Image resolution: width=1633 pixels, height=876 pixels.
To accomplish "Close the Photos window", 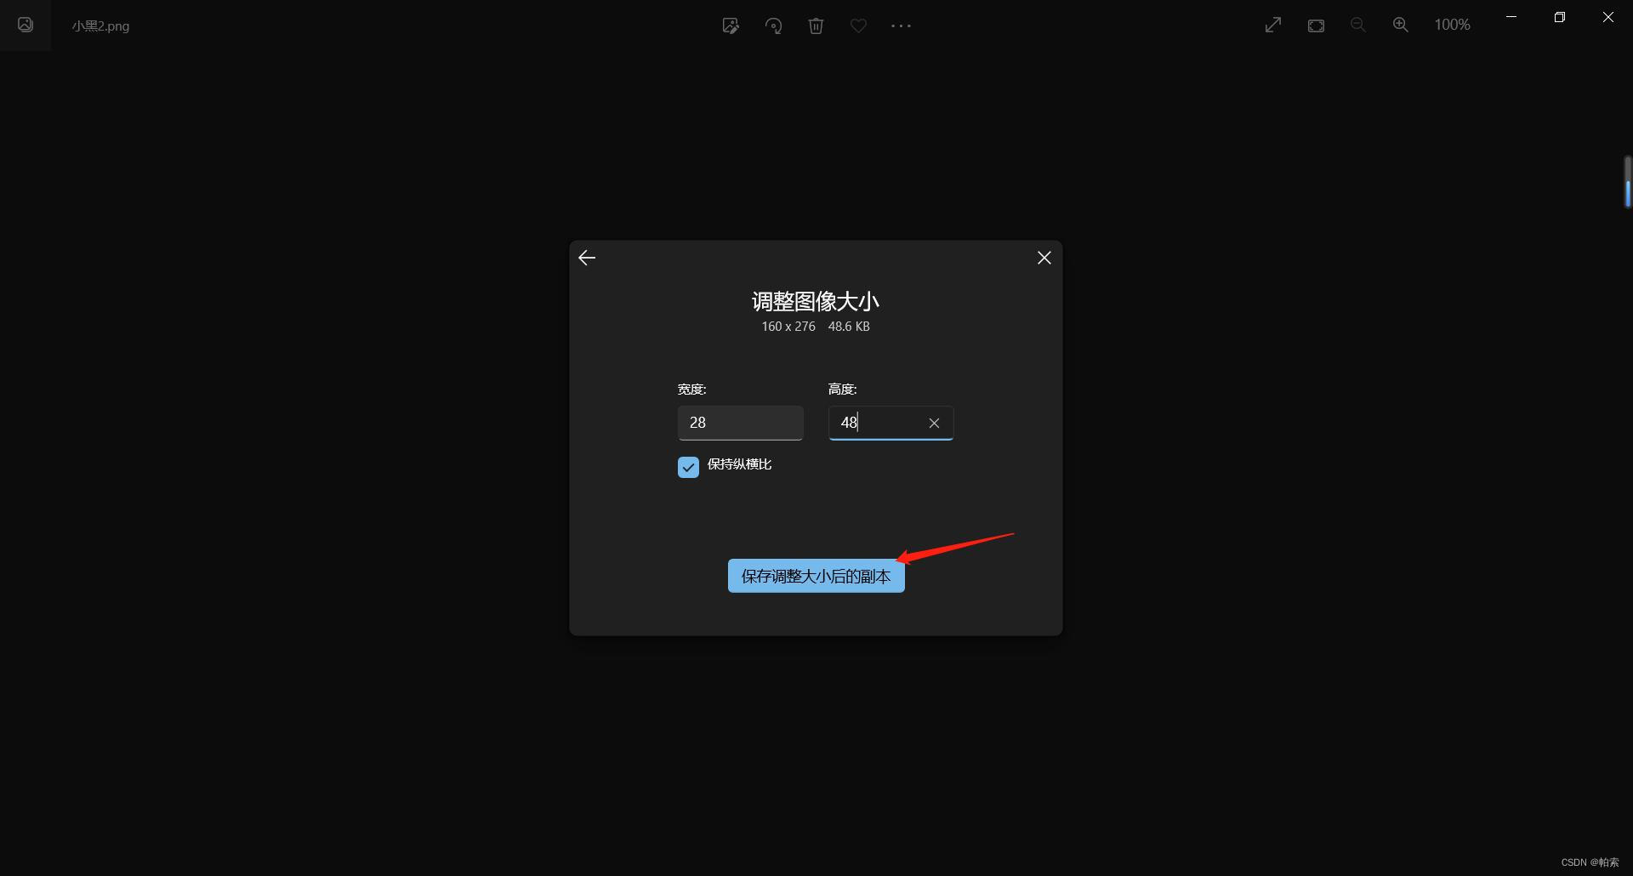I will (1608, 17).
